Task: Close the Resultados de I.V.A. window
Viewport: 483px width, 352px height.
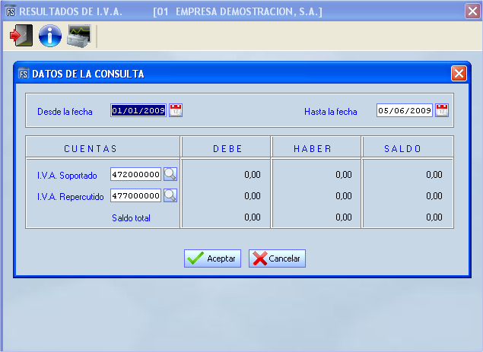Action: 472,11
